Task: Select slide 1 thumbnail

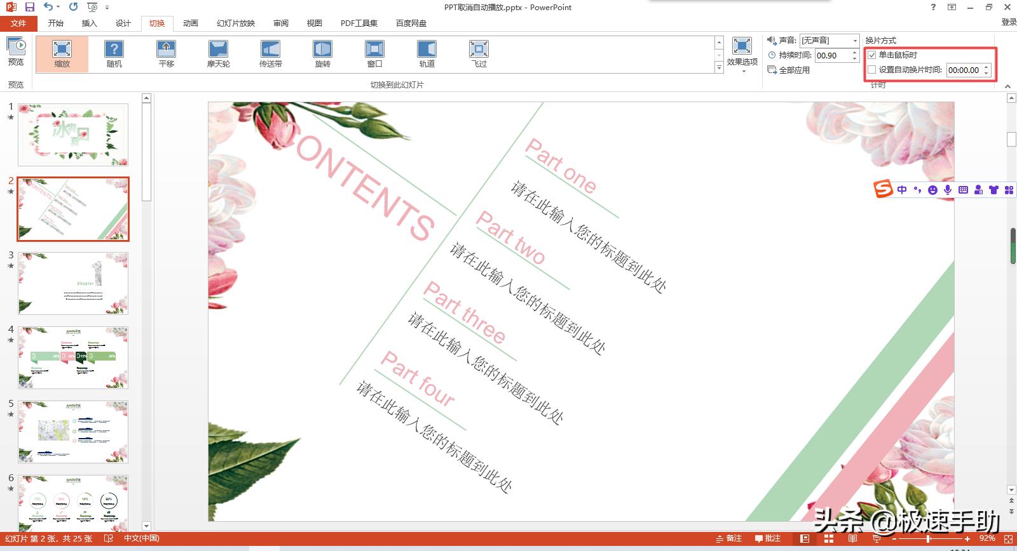Action: [x=73, y=135]
